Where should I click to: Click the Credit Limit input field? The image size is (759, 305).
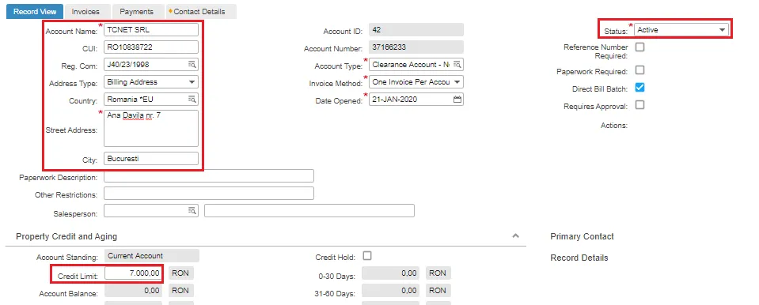pyautogui.click(x=133, y=273)
